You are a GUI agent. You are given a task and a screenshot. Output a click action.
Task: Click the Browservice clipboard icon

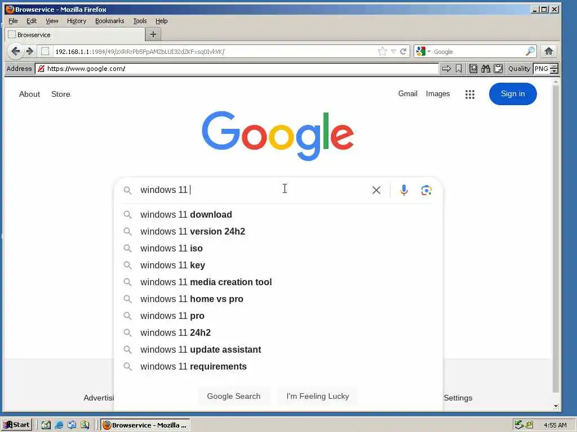click(x=498, y=69)
